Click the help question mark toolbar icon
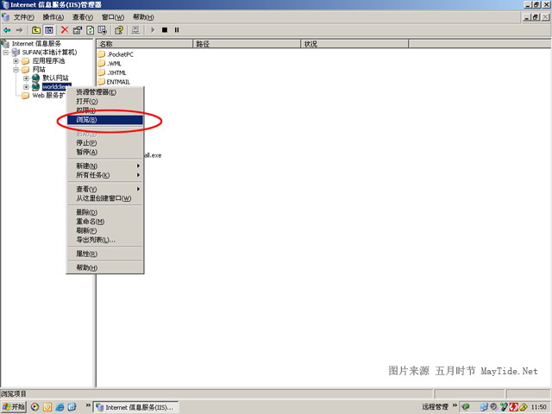 click(119, 30)
